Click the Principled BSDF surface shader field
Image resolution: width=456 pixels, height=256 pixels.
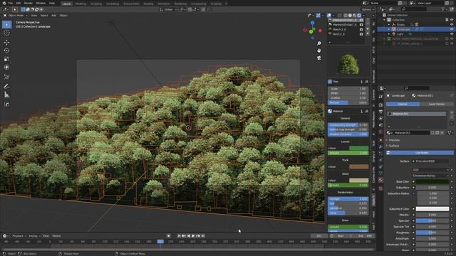[x=430, y=161]
